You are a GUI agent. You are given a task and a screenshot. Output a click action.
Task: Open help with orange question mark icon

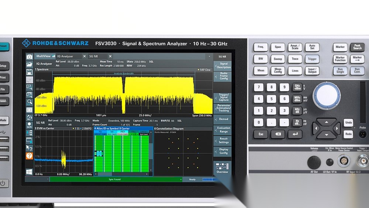[x=30, y=156]
